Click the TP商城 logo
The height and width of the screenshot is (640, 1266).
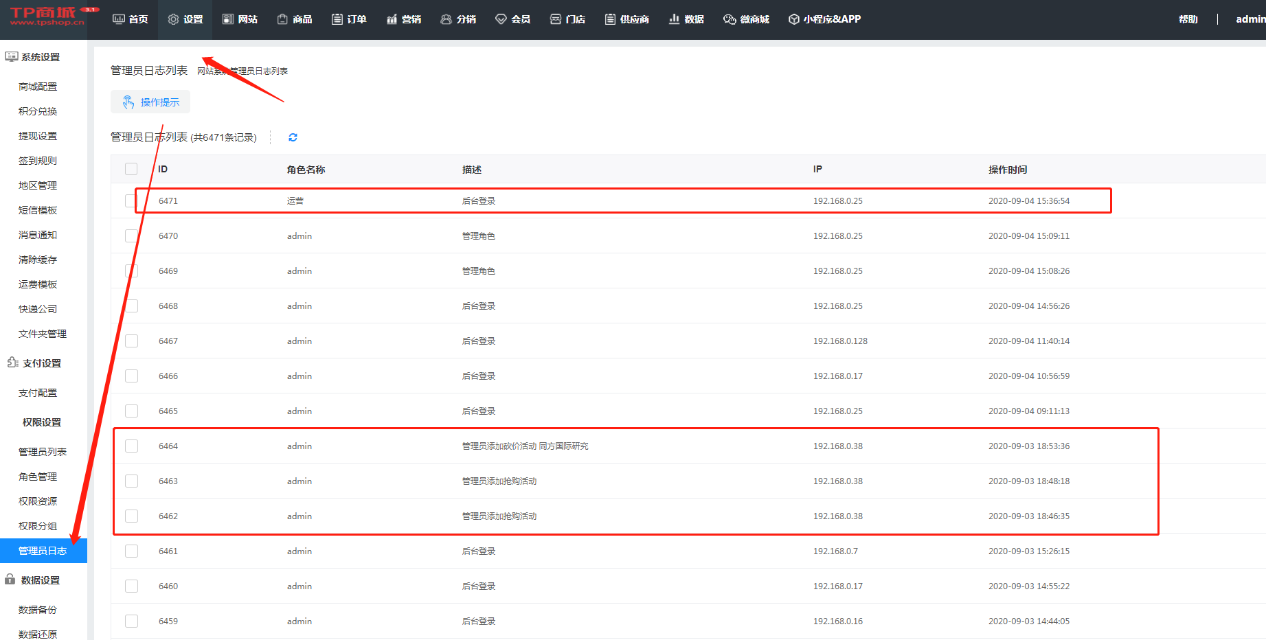[x=47, y=16]
